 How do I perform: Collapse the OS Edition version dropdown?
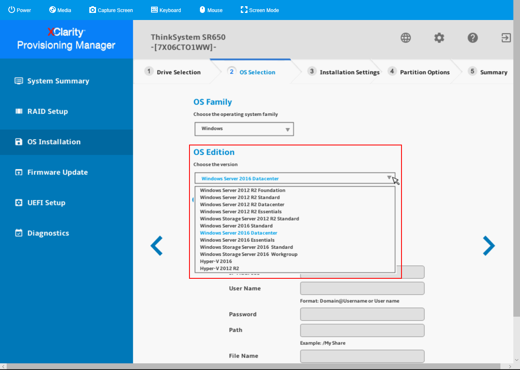(295, 178)
